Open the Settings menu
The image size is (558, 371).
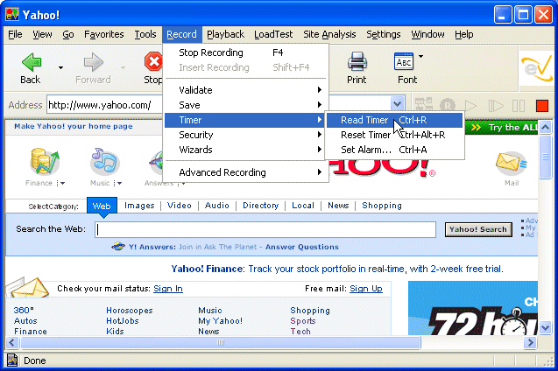(x=384, y=34)
